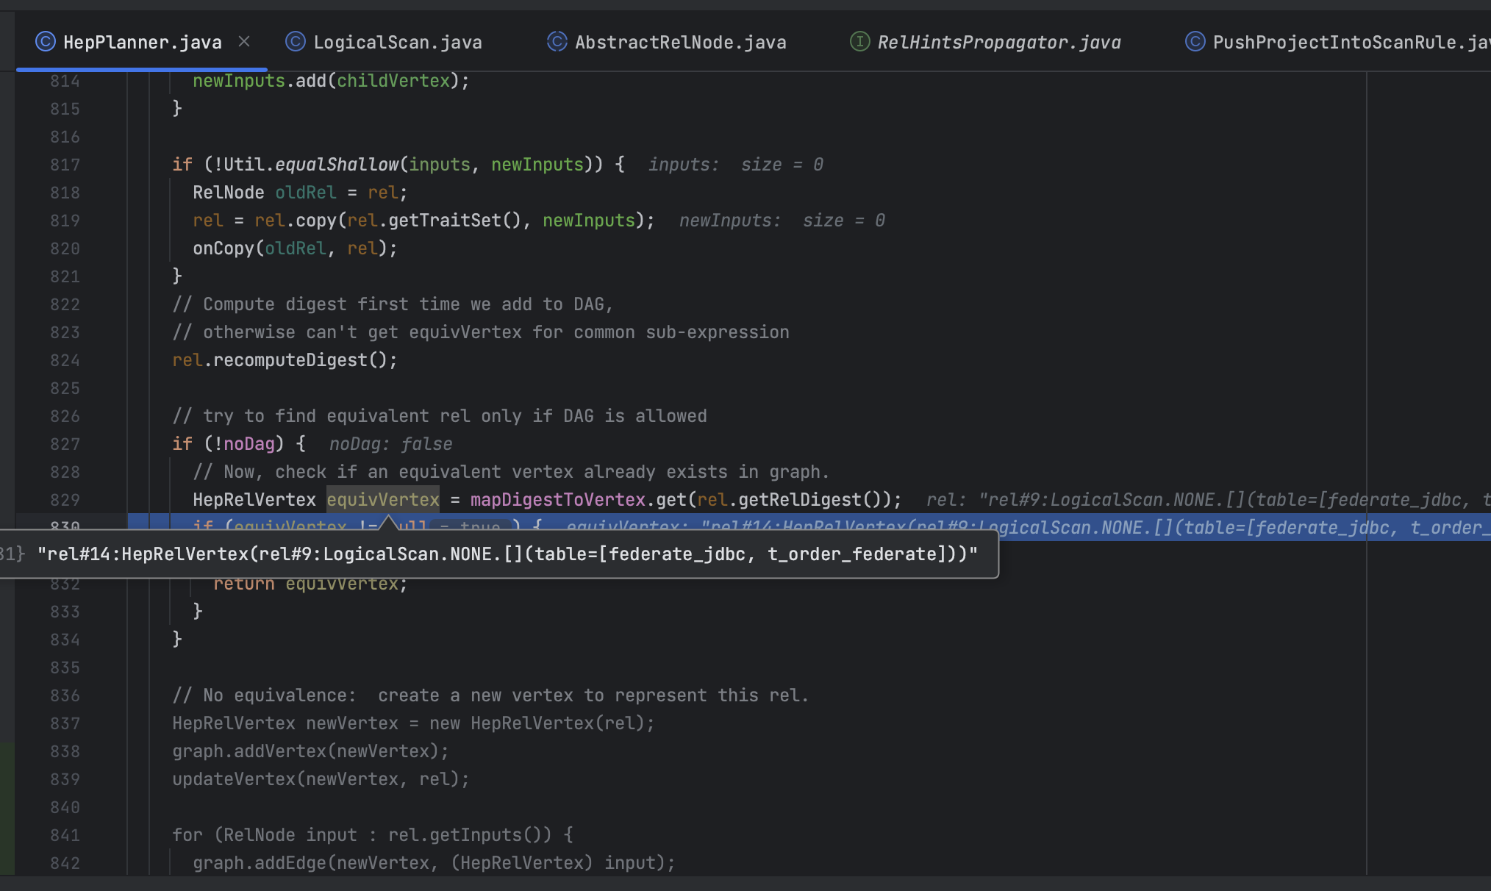Switch to the LogicalScan.java tab
This screenshot has width=1491, height=891.
pos(397,42)
